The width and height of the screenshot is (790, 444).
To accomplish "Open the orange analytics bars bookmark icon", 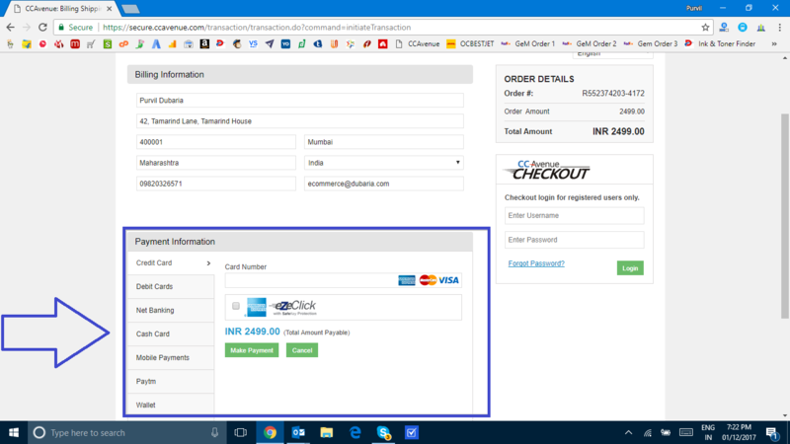I will point(172,44).
